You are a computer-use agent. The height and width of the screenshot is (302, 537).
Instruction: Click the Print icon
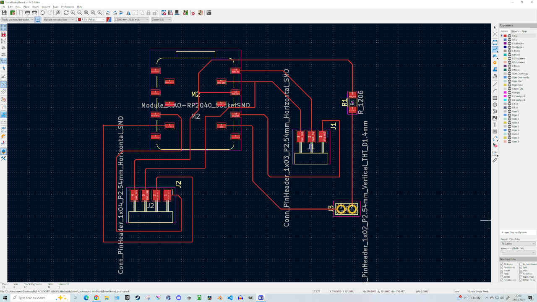(x=28, y=13)
